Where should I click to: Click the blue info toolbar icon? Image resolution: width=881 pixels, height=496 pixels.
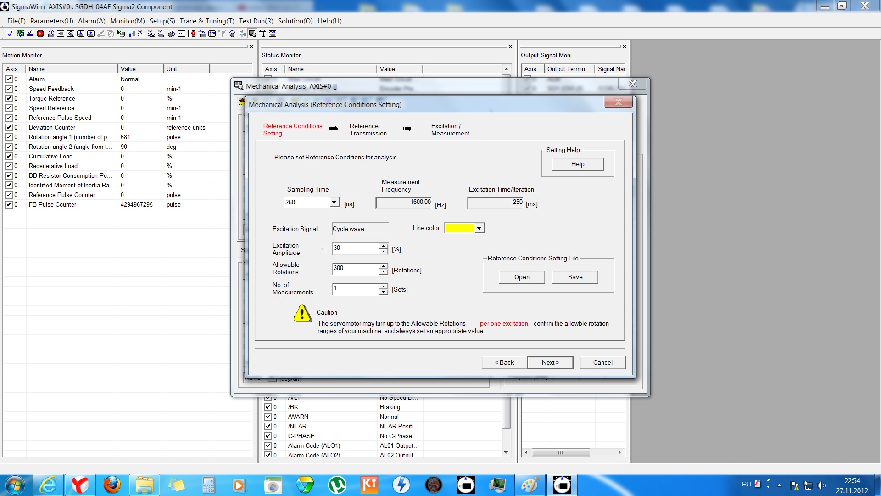pos(51,34)
